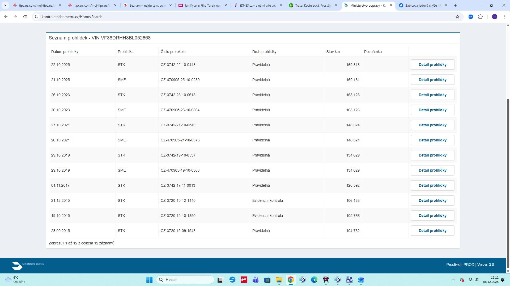Expand the tab search dropdown arrow

(5, 5)
